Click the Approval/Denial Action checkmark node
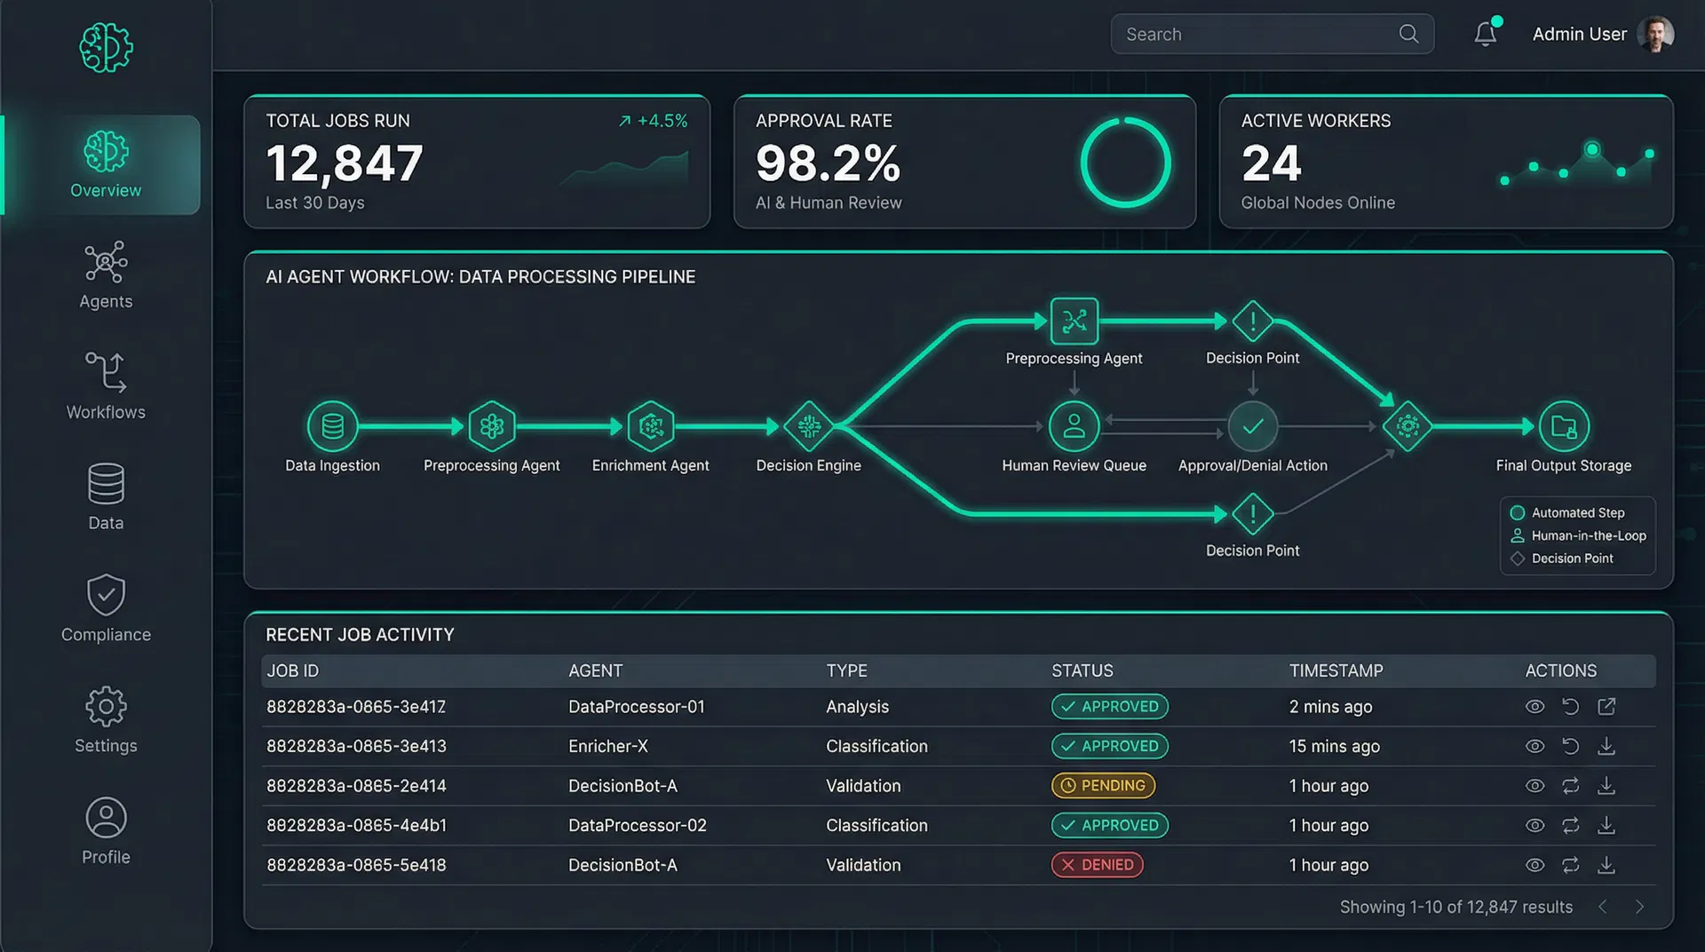1705x952 pixels. click(x=1252, y=426)
